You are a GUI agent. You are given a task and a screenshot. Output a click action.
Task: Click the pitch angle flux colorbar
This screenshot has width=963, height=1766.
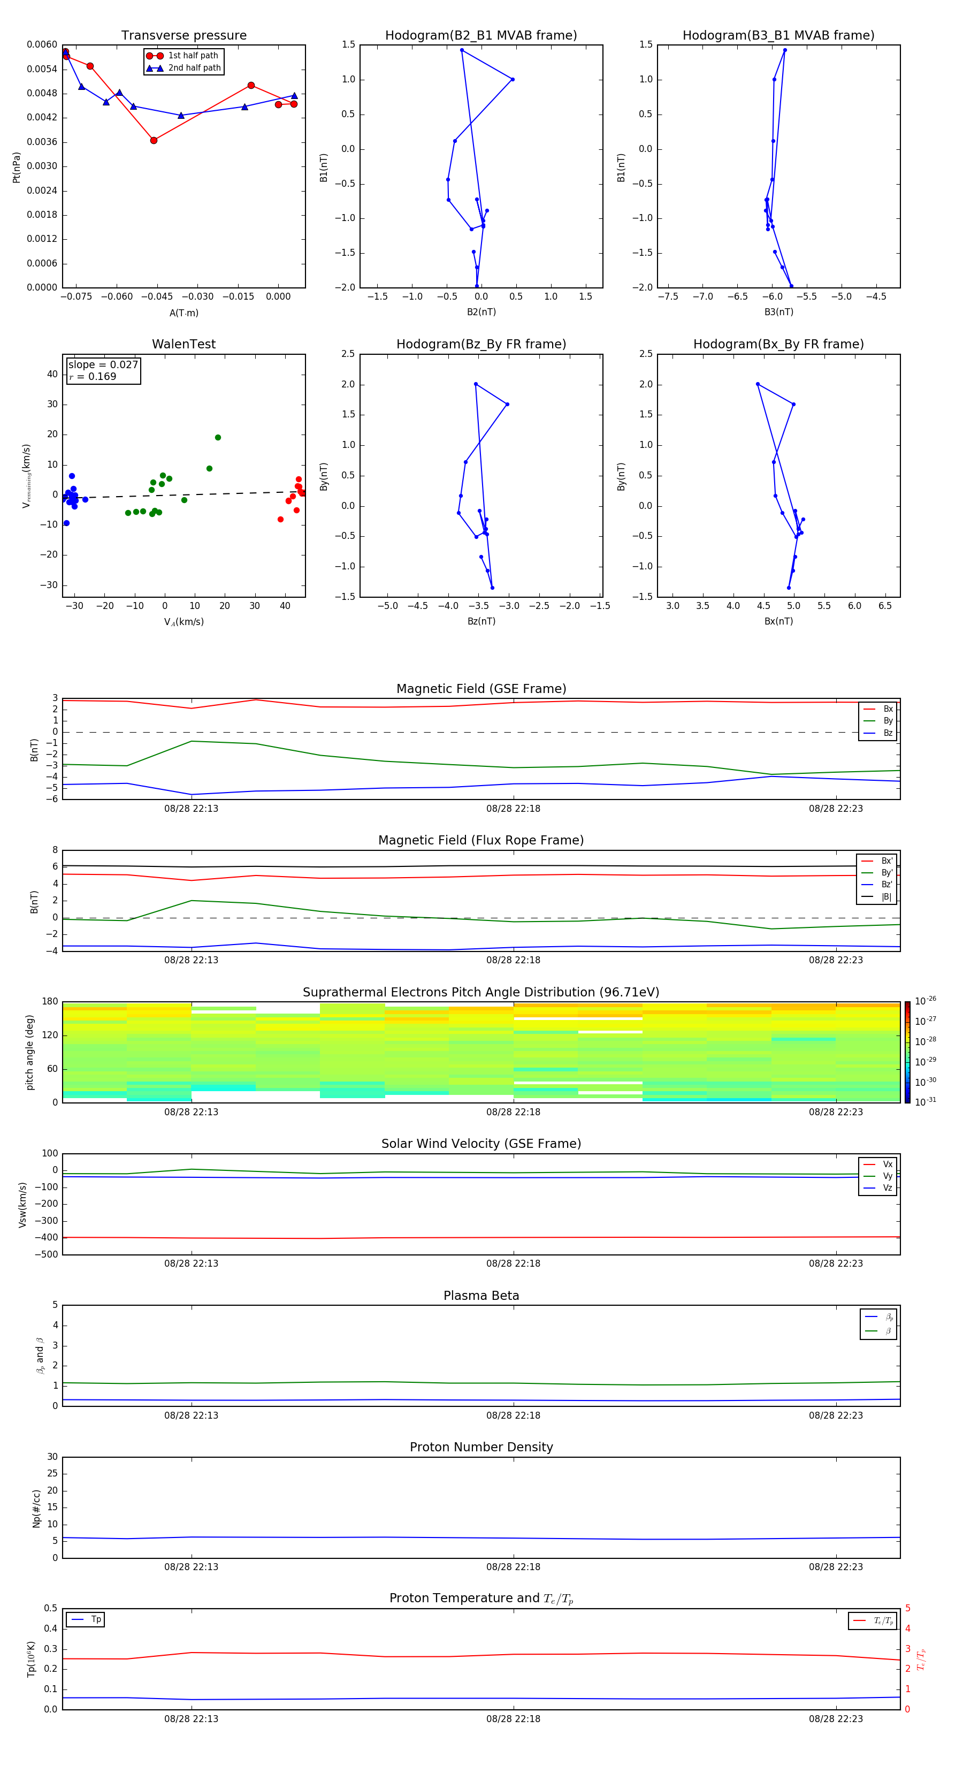(907, 1052)
